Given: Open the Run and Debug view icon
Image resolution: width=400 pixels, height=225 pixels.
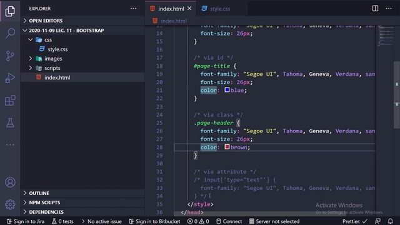Looking at the screenshot, I should coord(10,77).
